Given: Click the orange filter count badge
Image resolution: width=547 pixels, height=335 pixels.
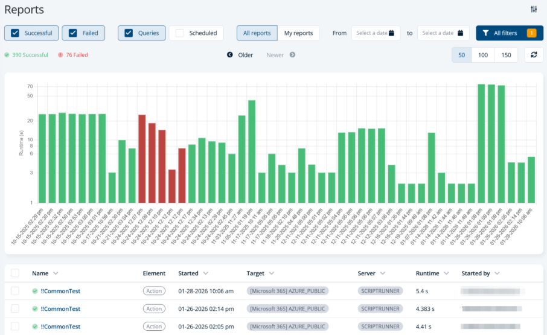Looking at the screenshot, I should click(531, 33).
